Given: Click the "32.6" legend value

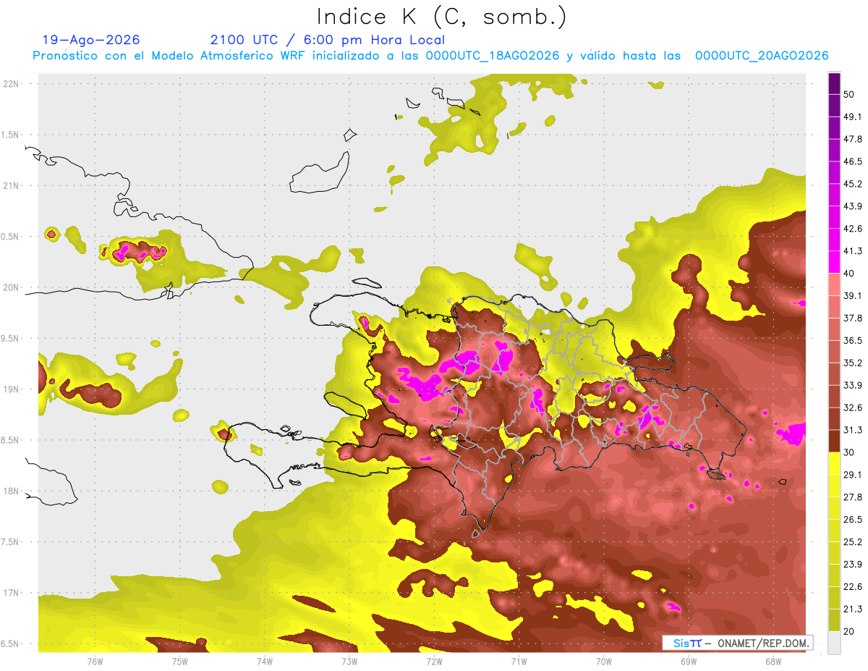Looking at the screenshot, I should (853, 408).
